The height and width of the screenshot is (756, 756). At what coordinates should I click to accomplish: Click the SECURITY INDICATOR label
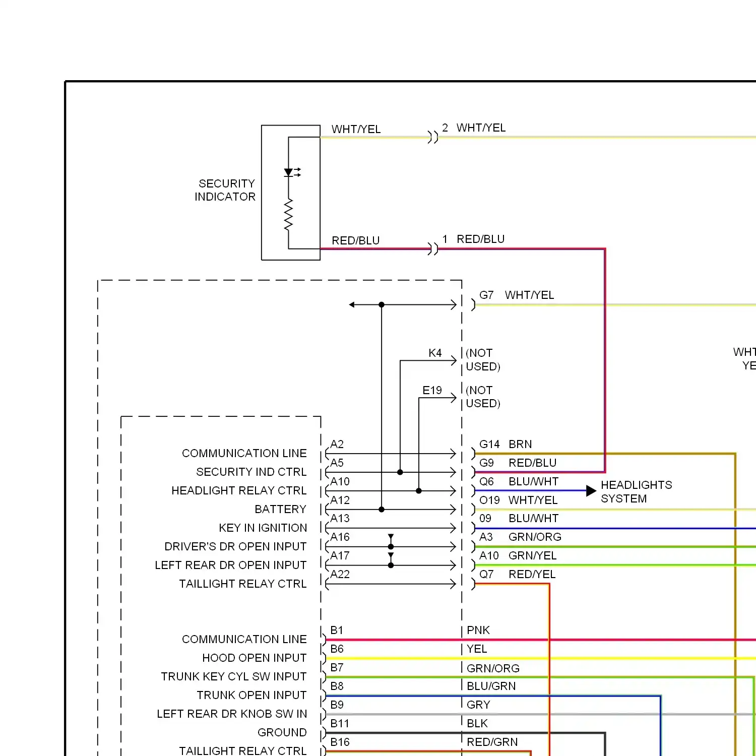point(225,190)
